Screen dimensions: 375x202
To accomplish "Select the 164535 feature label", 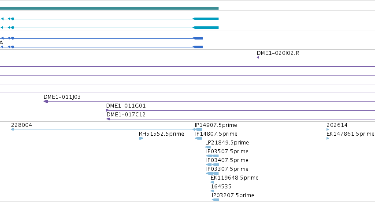I will click(221, 187).
